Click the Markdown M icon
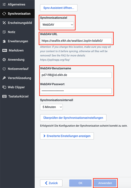The width and height of the screenshot is (131, 188). 4,51
